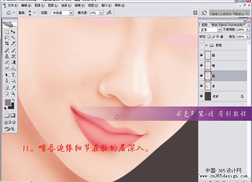
Task: Select the Ellipse shape tool
Action: click(13, 81)
